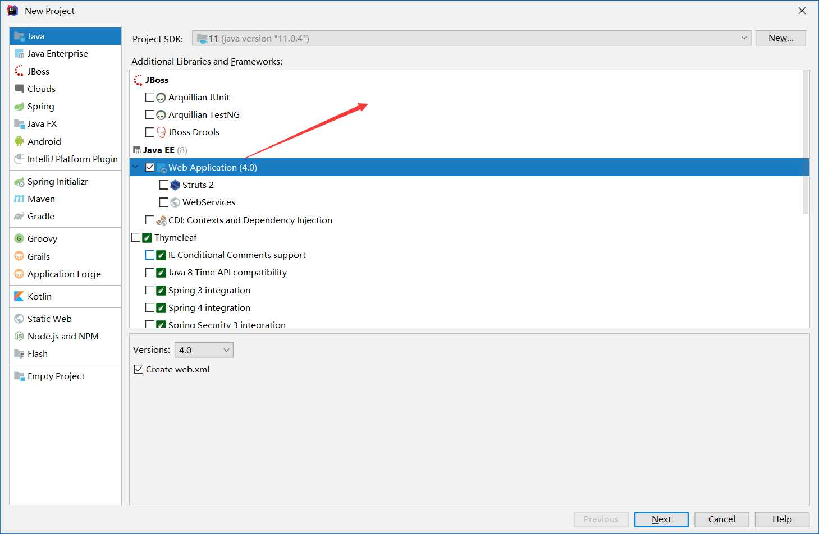Click the Arquillian JUnit icon
The height and width of the screenshot is (534, 819).
coord(161,98)
